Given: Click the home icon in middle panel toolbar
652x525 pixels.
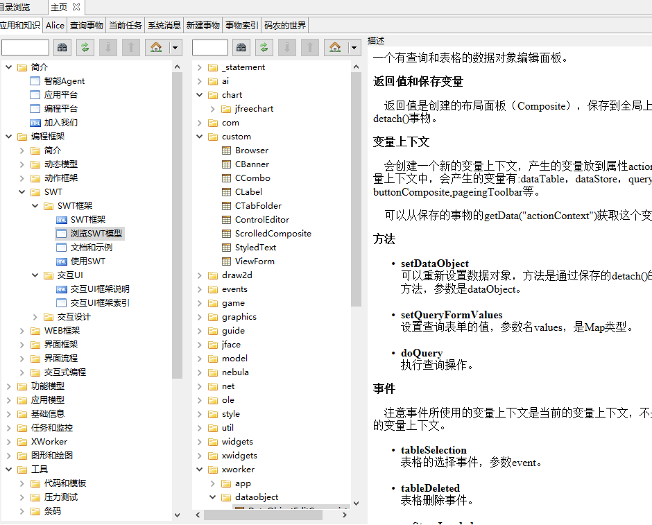Looking at the screenshot, I should [335, 47].
